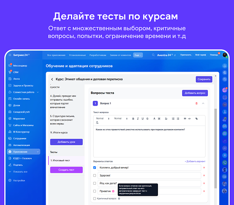Screen dimensions: 234x205
Task: Open the hamburger menu beside Битрикс24
Action: click(x=10, y=55)
